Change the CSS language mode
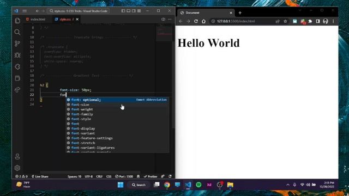The height and width of the screenshot is (196, 349). pyautogui.click(x=109, y=176)
